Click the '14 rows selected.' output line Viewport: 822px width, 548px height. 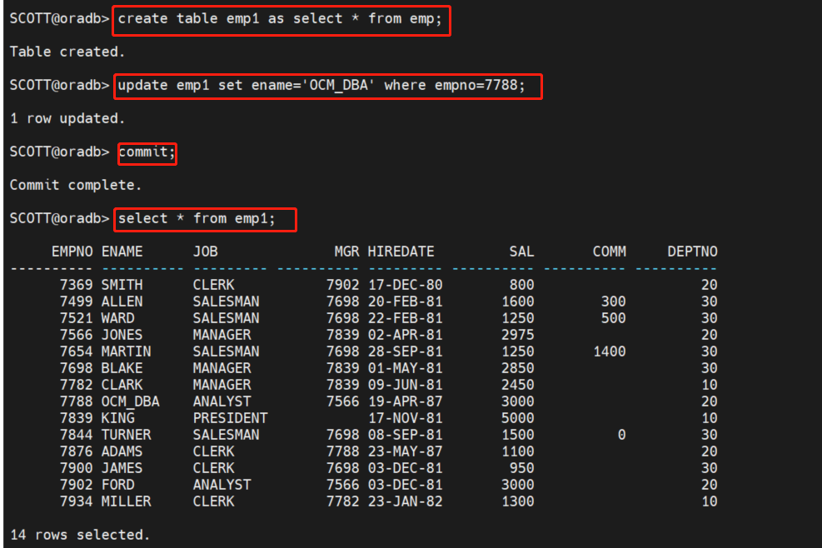tap(80, 535)
